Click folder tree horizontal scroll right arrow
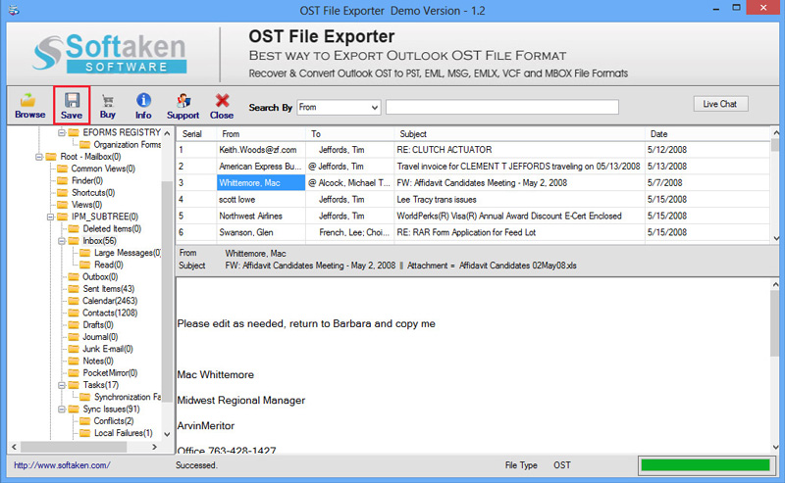Viewport: 785px width, 483px height. [x=155, y=447]
